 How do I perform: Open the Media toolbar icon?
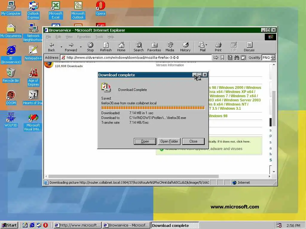(170, 47)
